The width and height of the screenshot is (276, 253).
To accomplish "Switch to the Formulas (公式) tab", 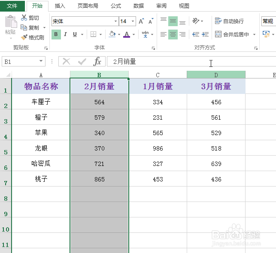I will point(116,6).
